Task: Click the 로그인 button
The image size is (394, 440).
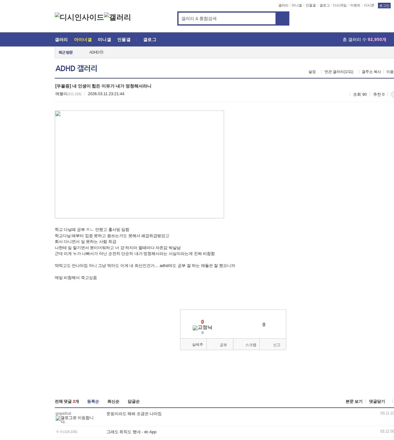Action: (384, 6)
